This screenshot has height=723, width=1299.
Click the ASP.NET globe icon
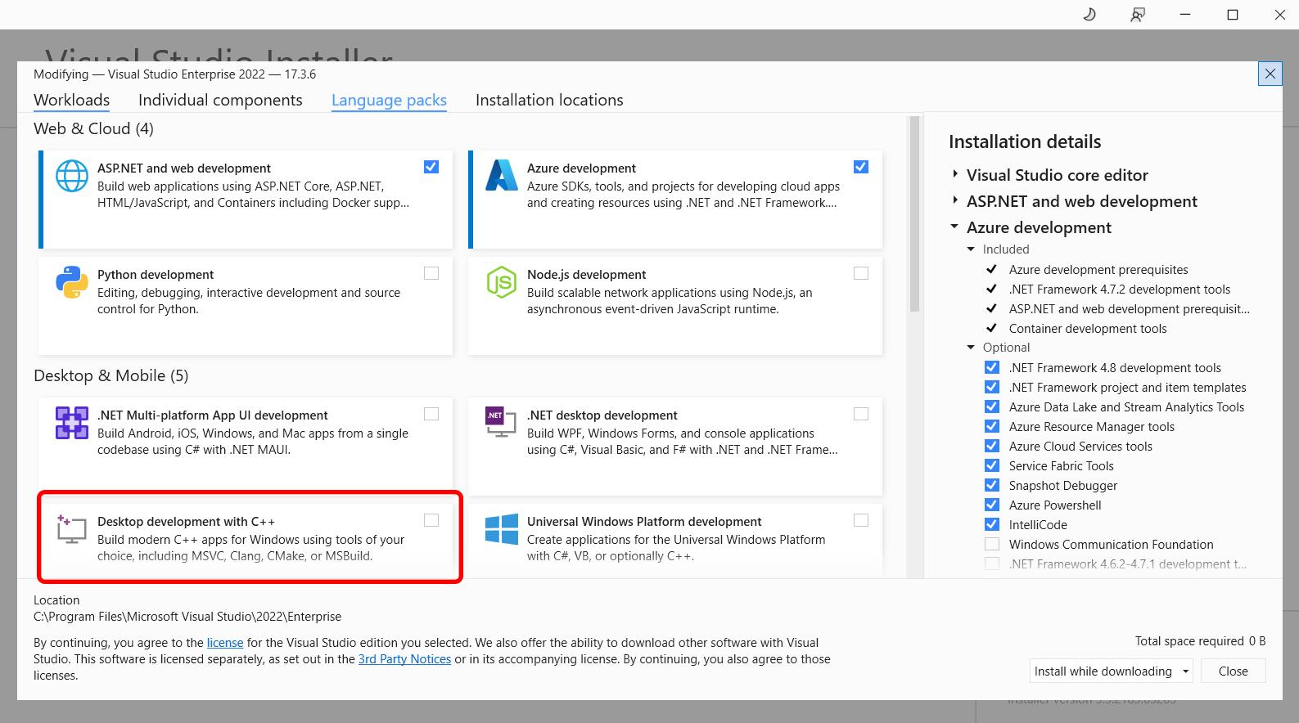coord(71,176)
